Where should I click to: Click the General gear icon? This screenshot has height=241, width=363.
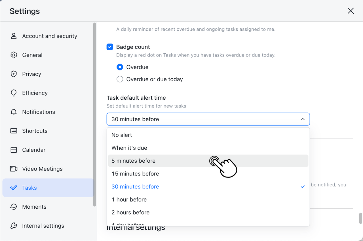pos(14,55)
